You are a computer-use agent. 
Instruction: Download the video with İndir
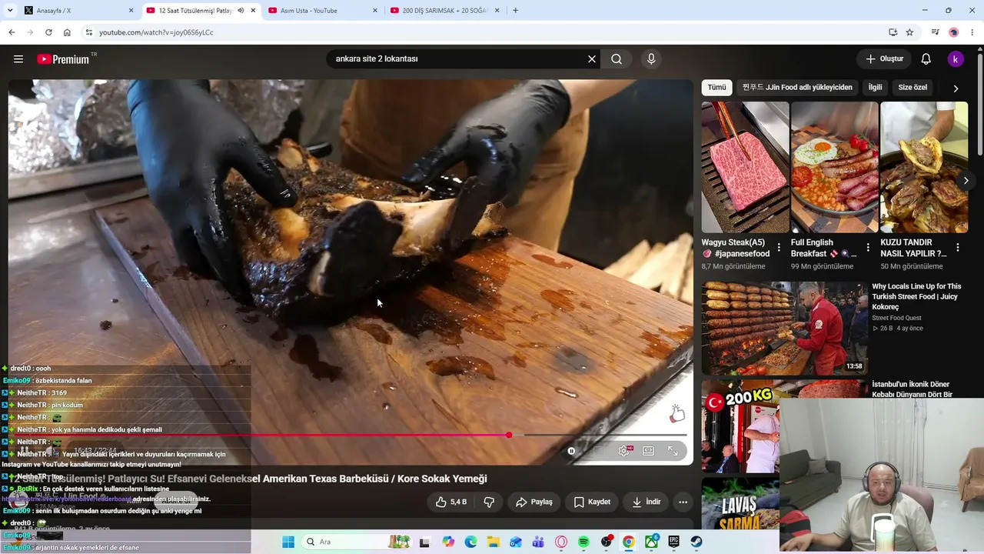coord(647,502)
